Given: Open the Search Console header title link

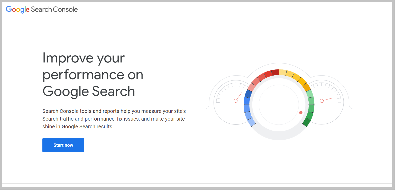Looking at the screenshot, I should (x=54, y=10).
